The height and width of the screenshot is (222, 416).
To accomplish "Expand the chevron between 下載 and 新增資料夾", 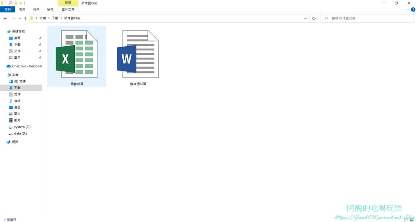I will click(x=61, y=18).
